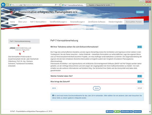
Task: Open the Impressum footer button
Action: click(137, 112)
